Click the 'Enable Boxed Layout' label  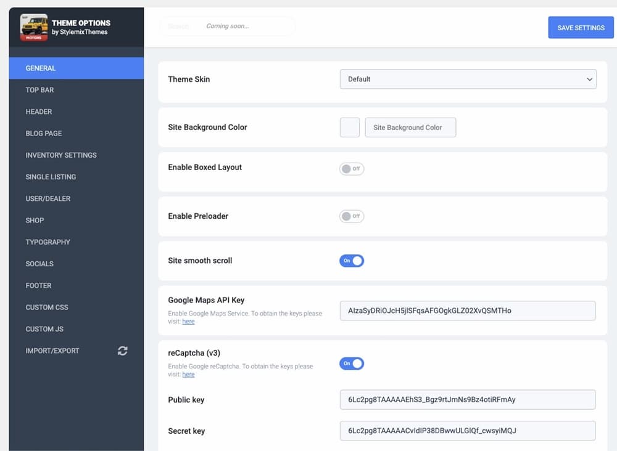[205, 168]
